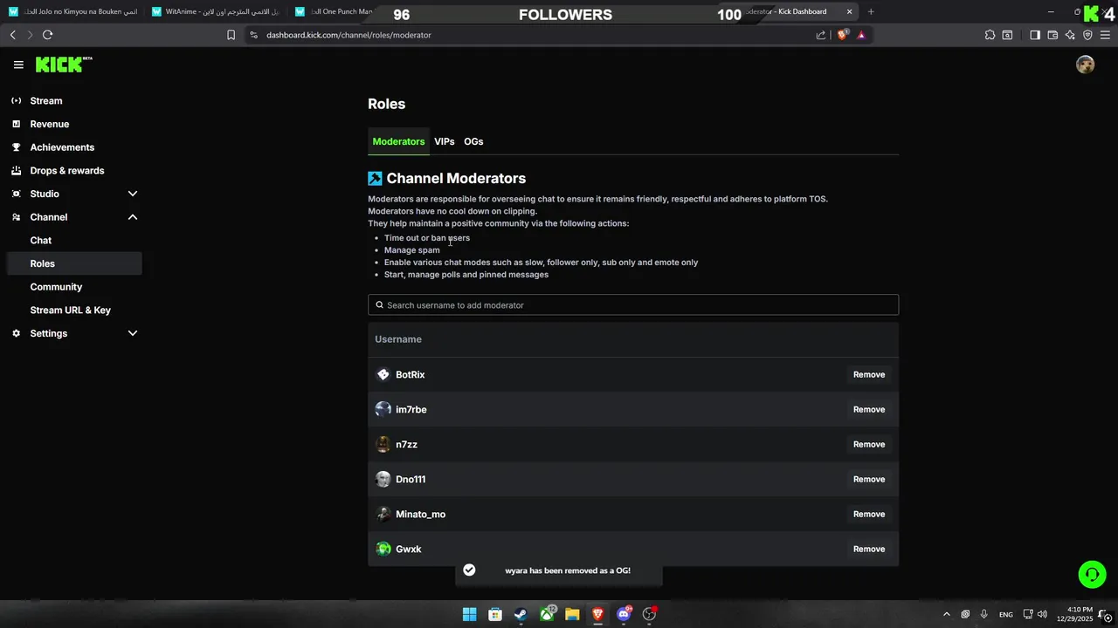The height and width of the screenshot is (628, 1118).
Task: Collapse the Channel sidebar section
Action: [x=133, y=217]
